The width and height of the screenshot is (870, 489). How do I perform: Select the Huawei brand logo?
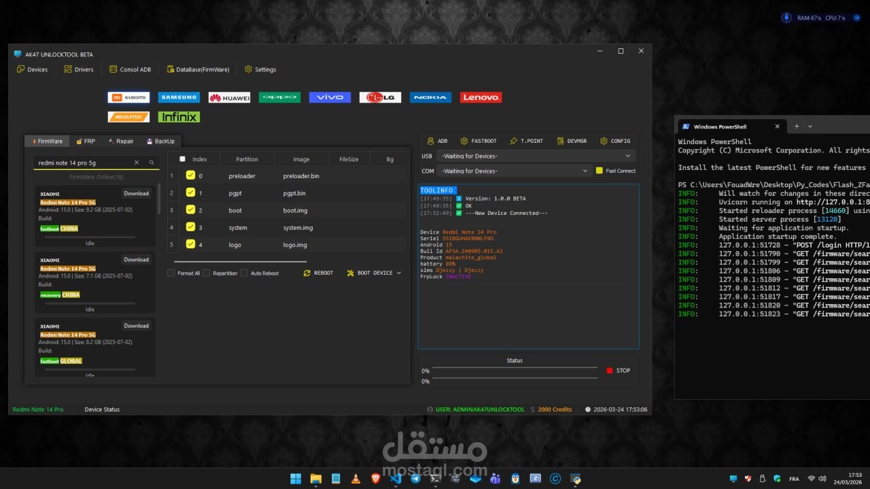(x=229, y=97)
